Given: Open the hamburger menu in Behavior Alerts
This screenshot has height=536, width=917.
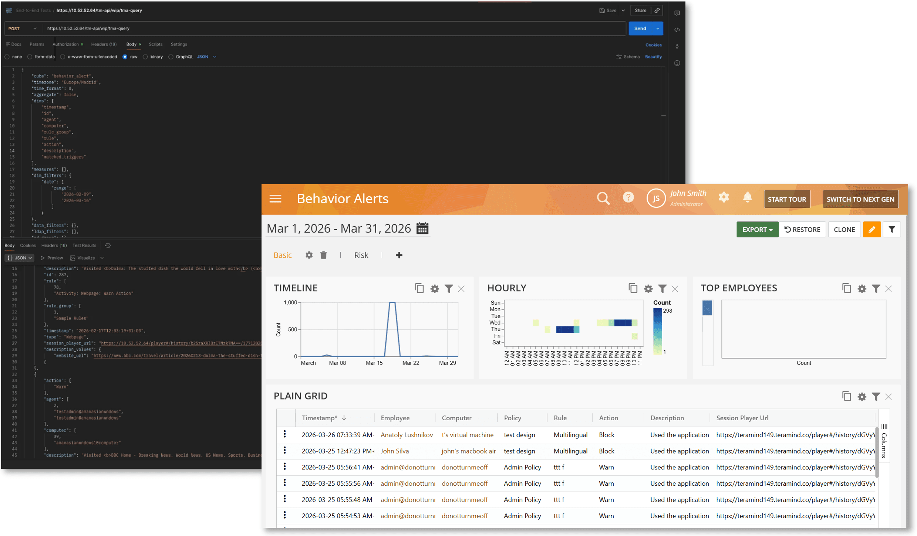Looking at the screenshot, I should point(275,199).
